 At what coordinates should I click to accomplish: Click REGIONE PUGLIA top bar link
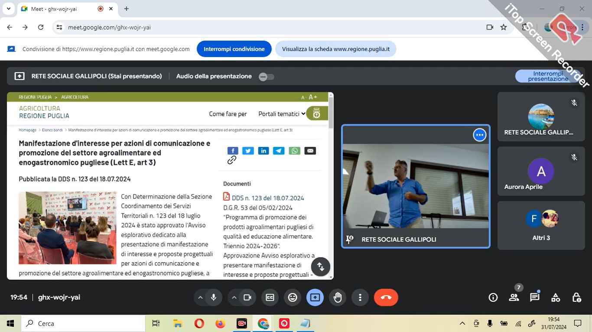pos(35,97)
